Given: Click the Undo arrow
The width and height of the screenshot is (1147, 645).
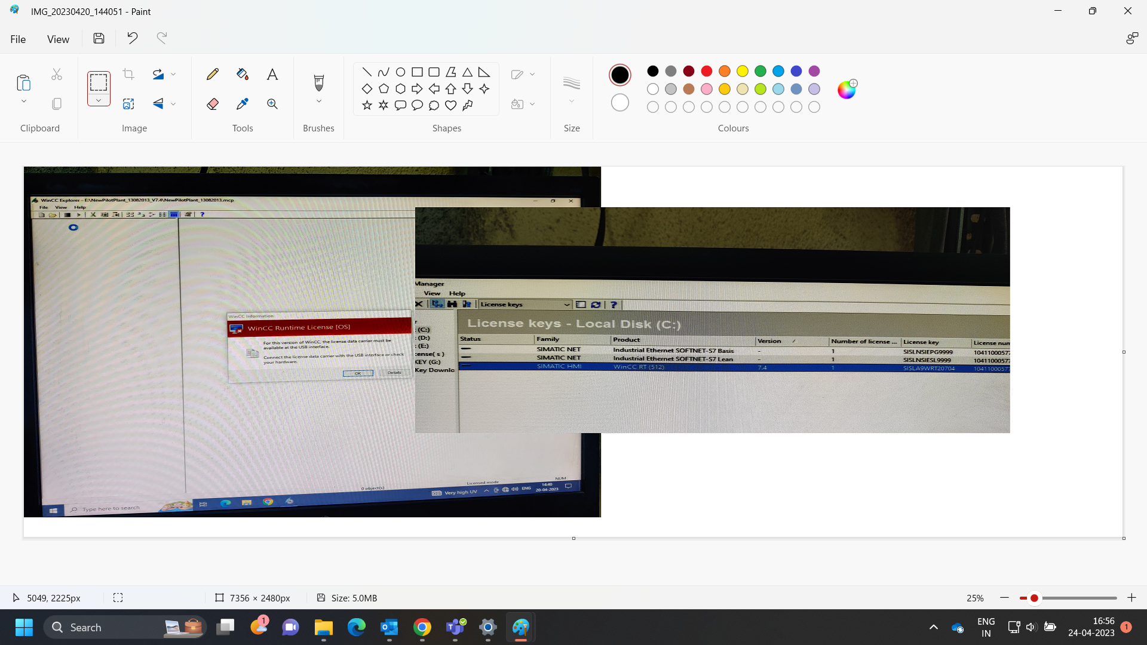Looking at the screenshot, I should (132, 38).
